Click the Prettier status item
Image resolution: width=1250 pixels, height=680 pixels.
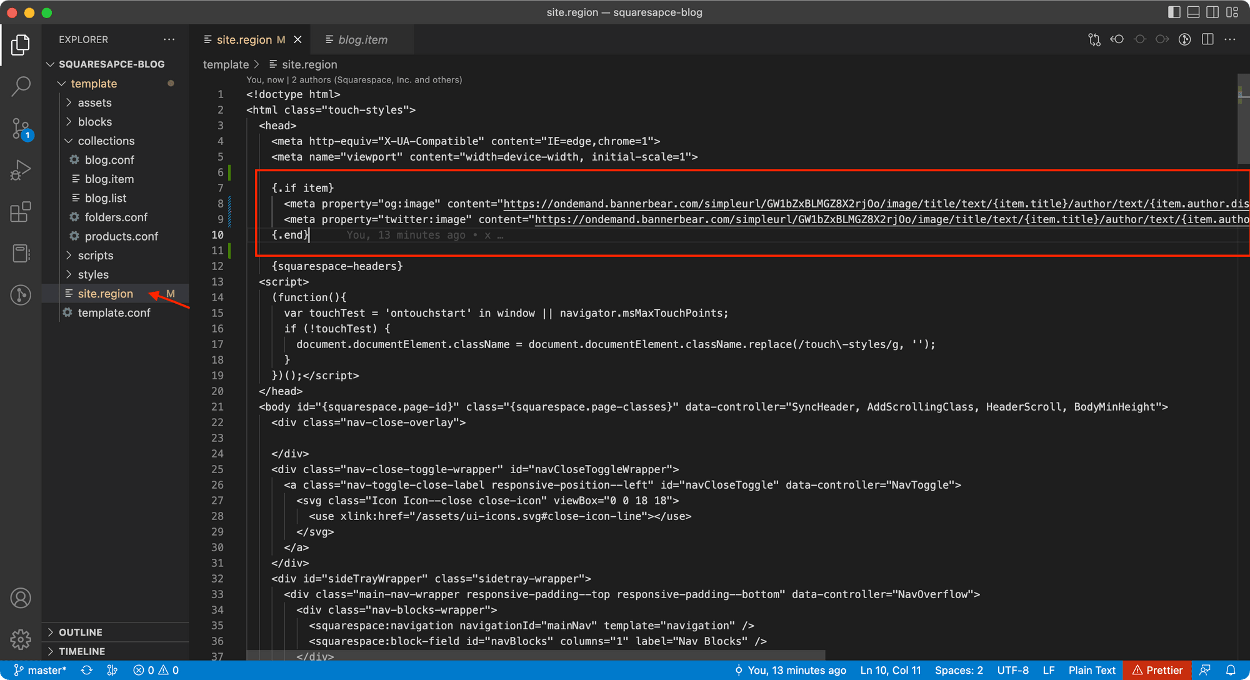pos(1157,670)
